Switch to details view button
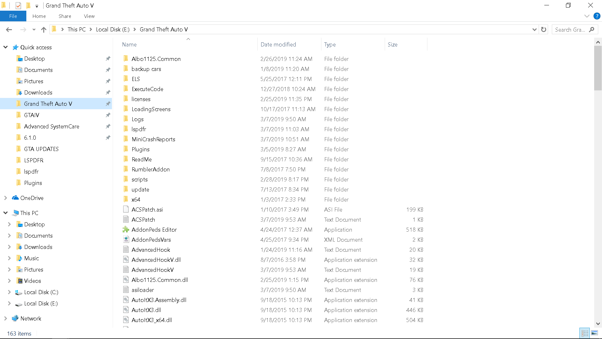Image resolution: width=602 pixels, height=339 pixels. pos(585,333)
